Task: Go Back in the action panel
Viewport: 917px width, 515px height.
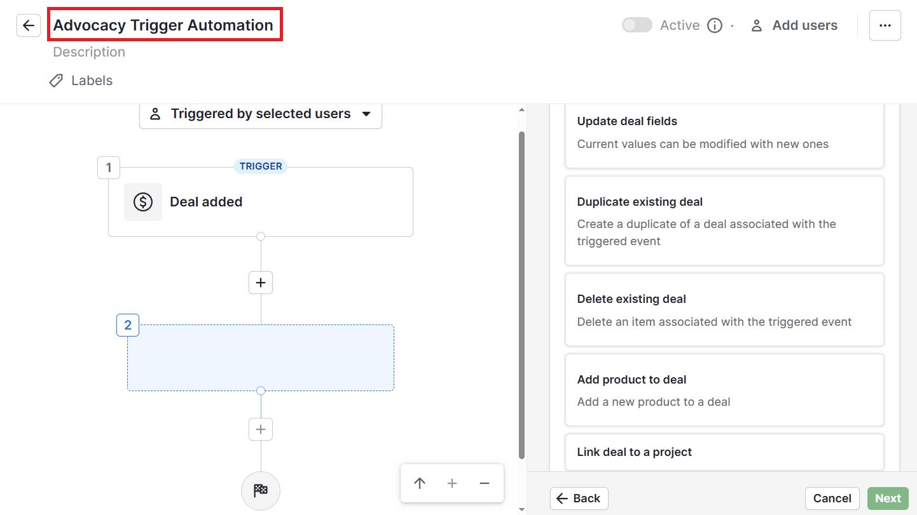Action: point(579,498)
